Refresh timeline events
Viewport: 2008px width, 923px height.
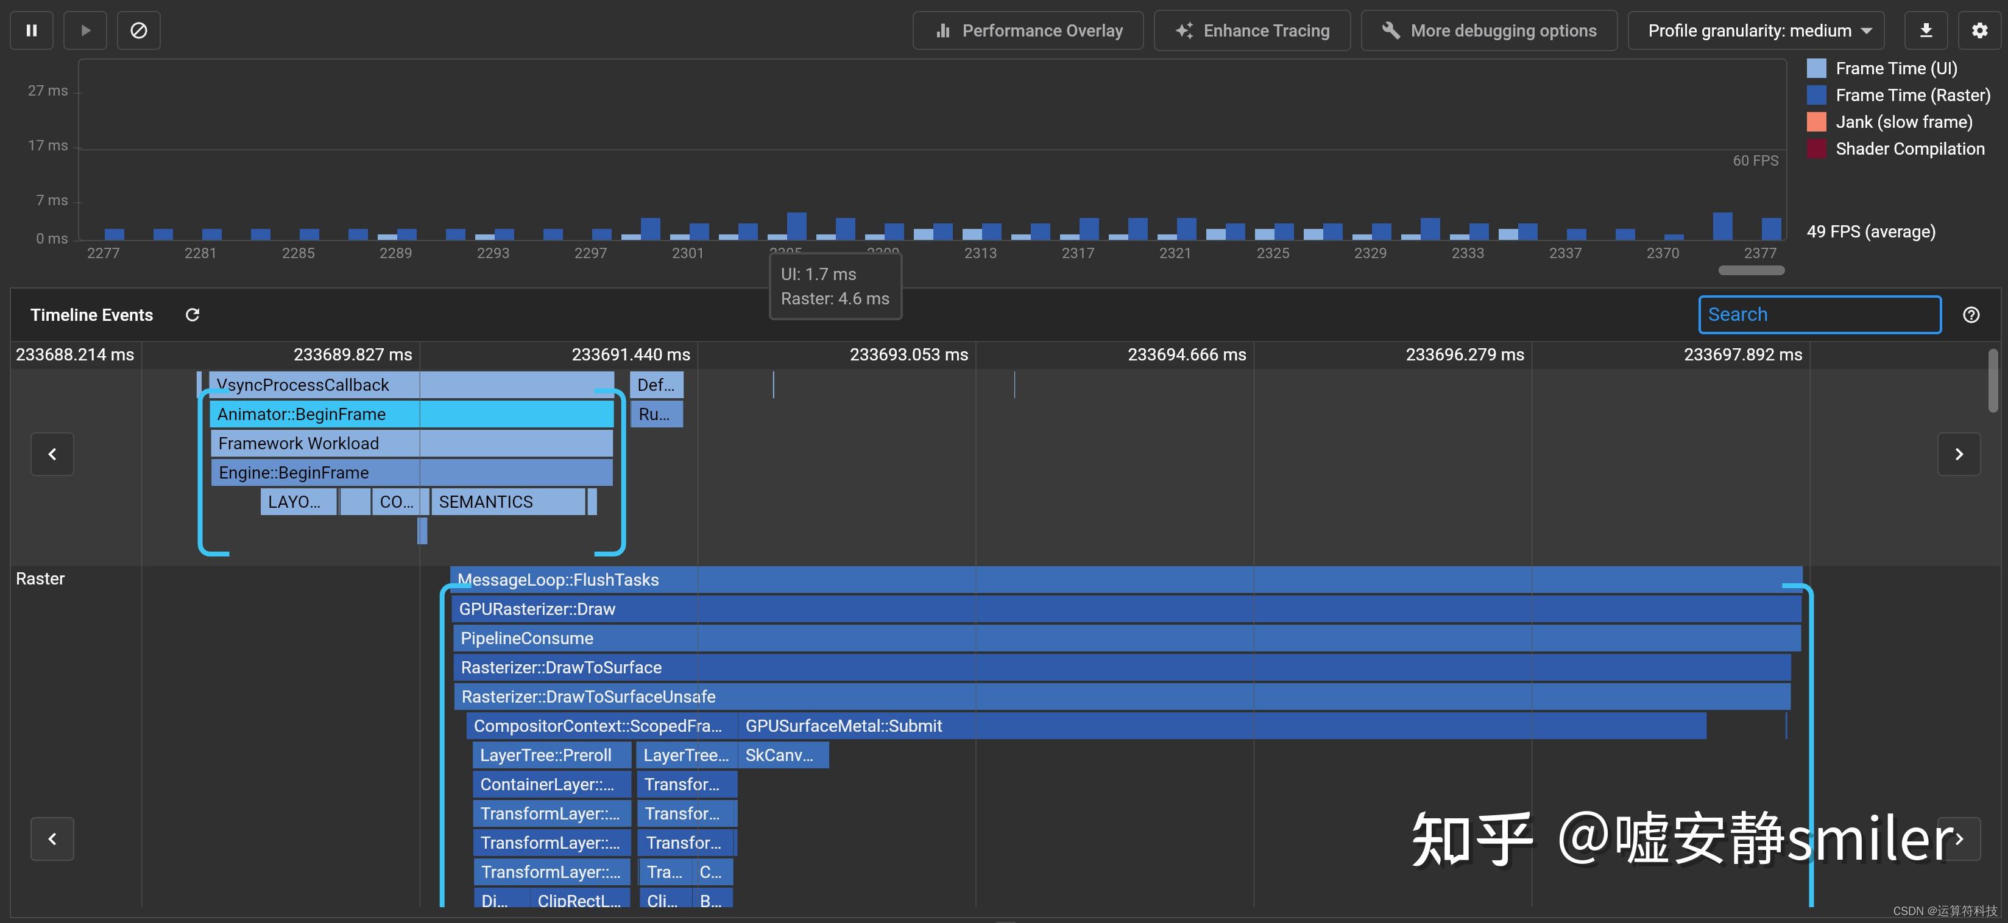[193, 315]
